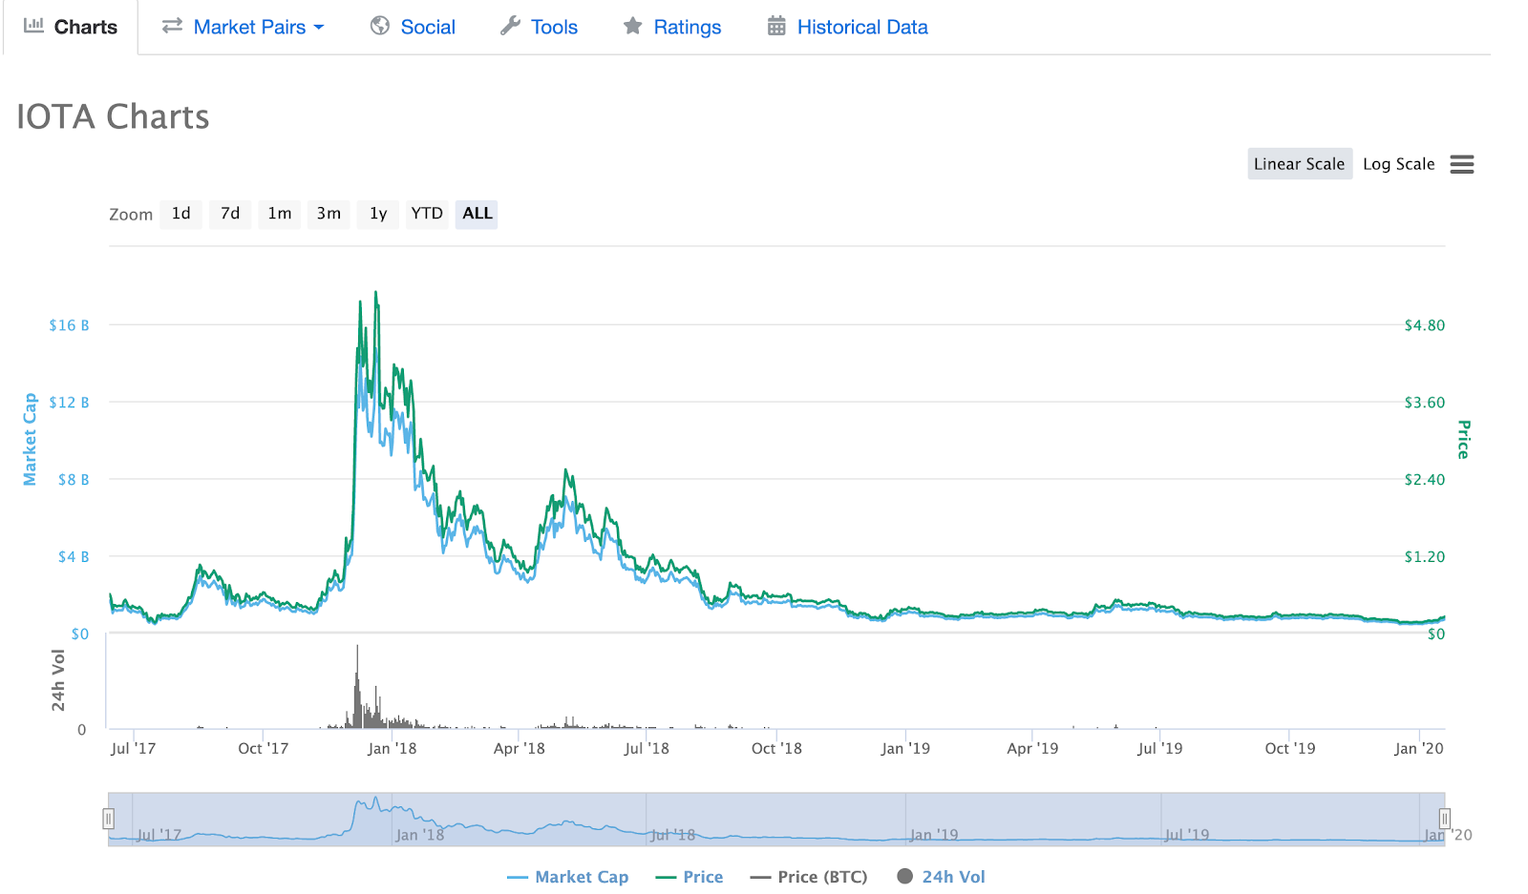The width and height of the screenshot is (1528, 894).
Task: Click the $4 B axis label
Action: point(74,557)
